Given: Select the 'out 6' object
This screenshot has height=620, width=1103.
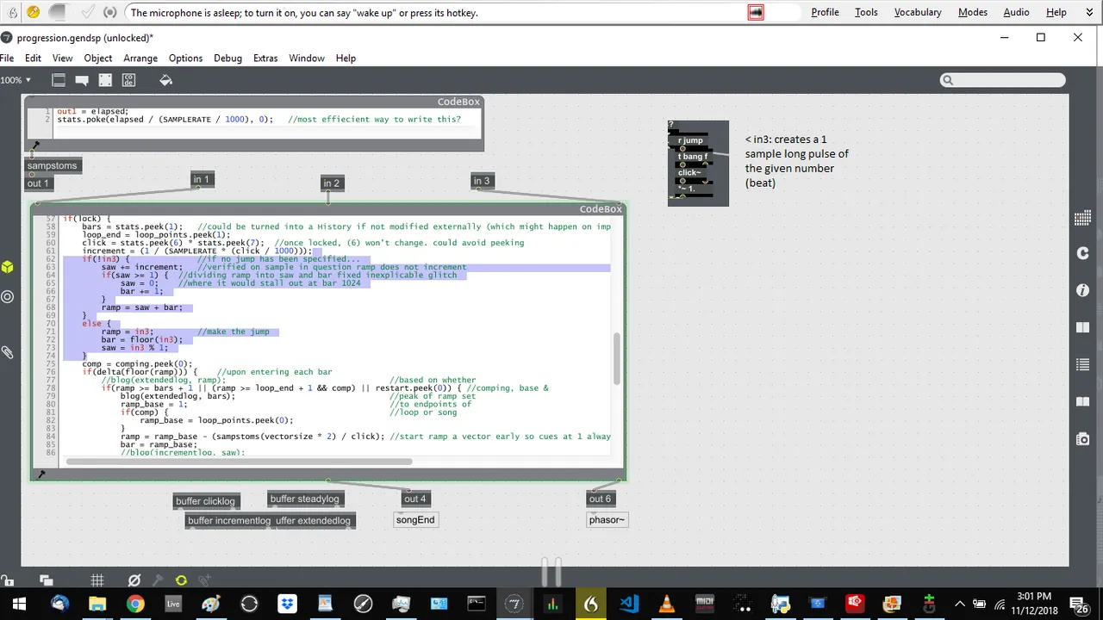Looking at the screenshot, I should (x=600, y=499).
